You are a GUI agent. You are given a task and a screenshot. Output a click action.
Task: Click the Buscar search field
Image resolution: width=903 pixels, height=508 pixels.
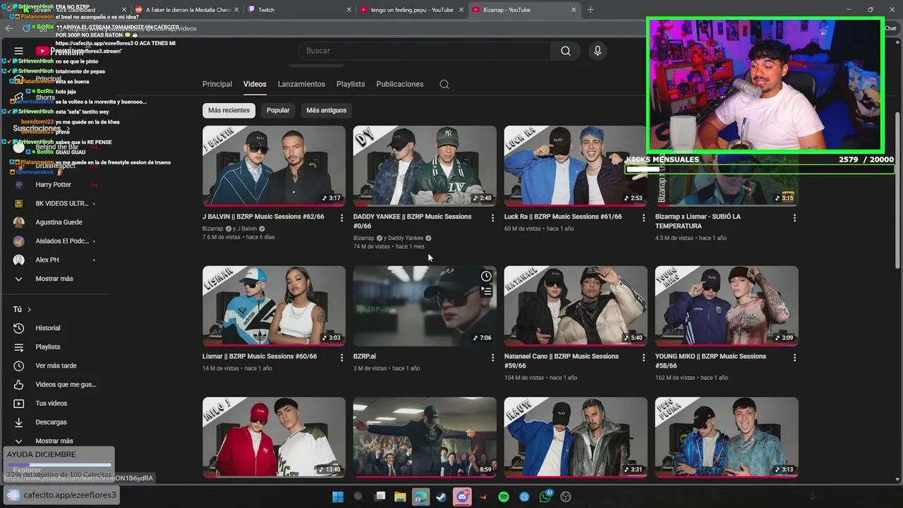pyautogui.click(x=425, y=51)
